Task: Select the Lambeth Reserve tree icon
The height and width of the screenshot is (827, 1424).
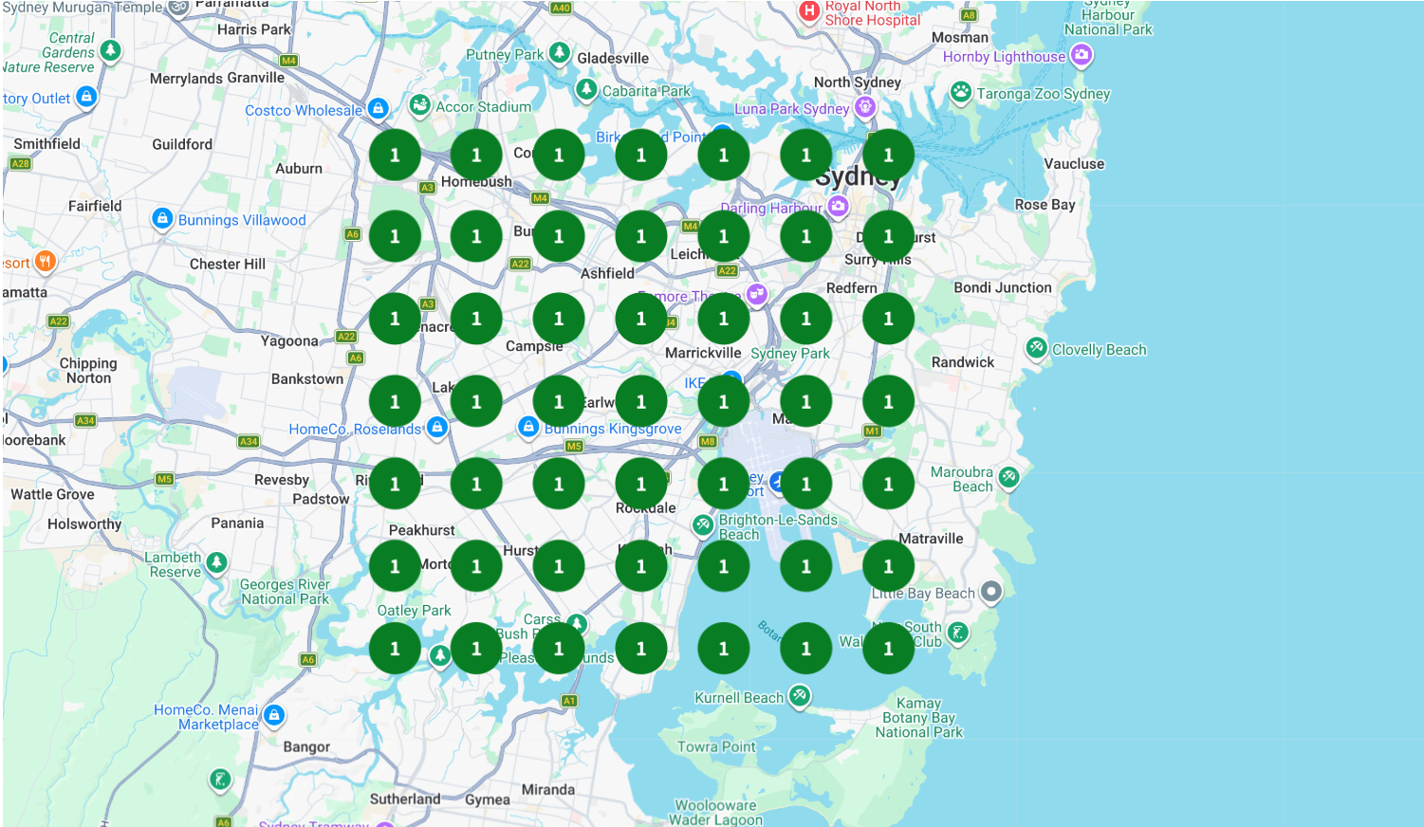Action: pos(216,563)
